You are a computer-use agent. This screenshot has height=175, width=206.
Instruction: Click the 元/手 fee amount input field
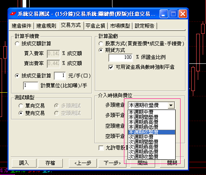60,76
